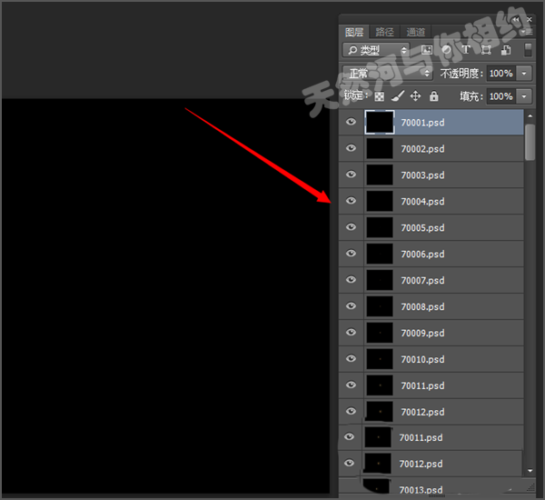This screenshot has width=545, height=500.
Task: Toggle visibility of the 70010.psd layer
Action: [351, 358]
